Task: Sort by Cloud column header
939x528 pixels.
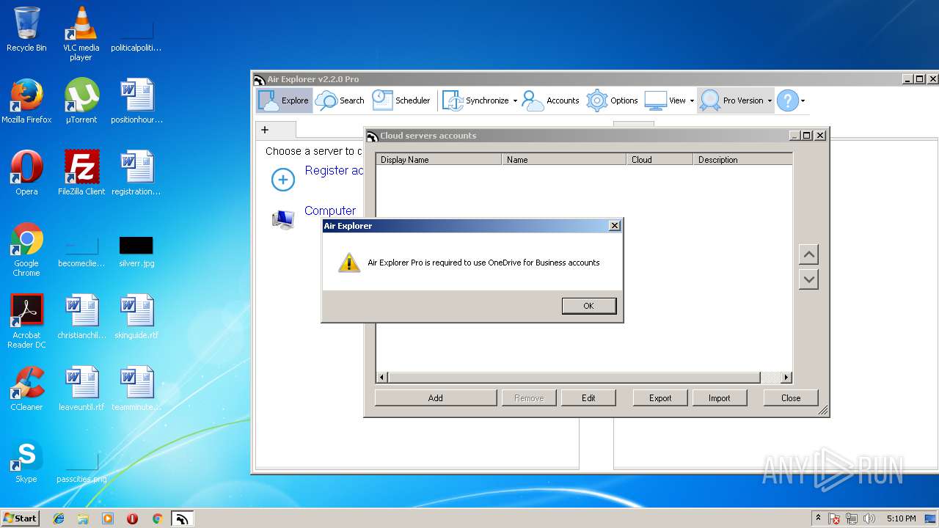Action: [x=660, y=159]
